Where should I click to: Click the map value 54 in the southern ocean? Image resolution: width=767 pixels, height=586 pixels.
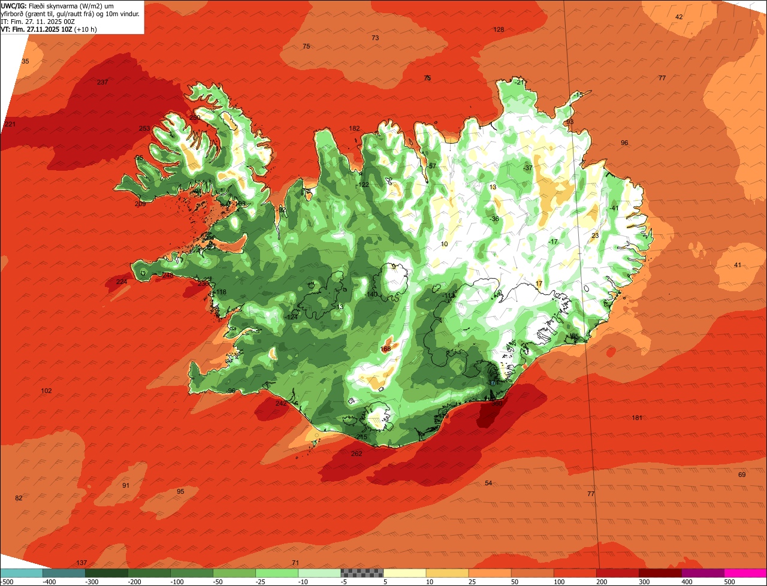pos(488,483)
